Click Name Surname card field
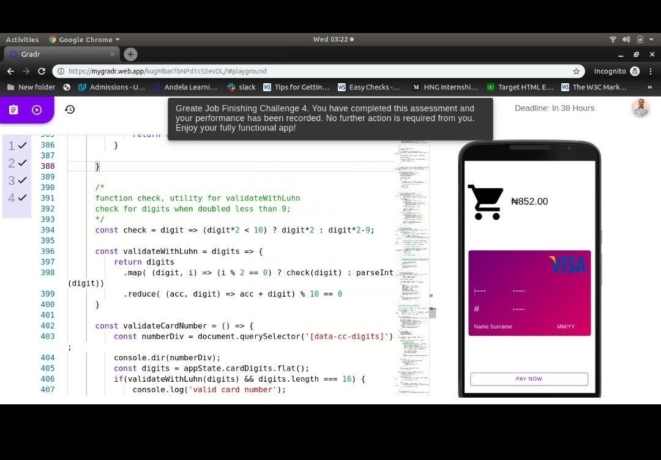The image size is (661, 460). click(493, 327)
